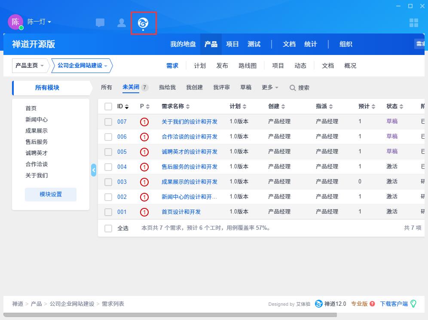Click the ZenTao swirl logo icon

click(143, 23)
